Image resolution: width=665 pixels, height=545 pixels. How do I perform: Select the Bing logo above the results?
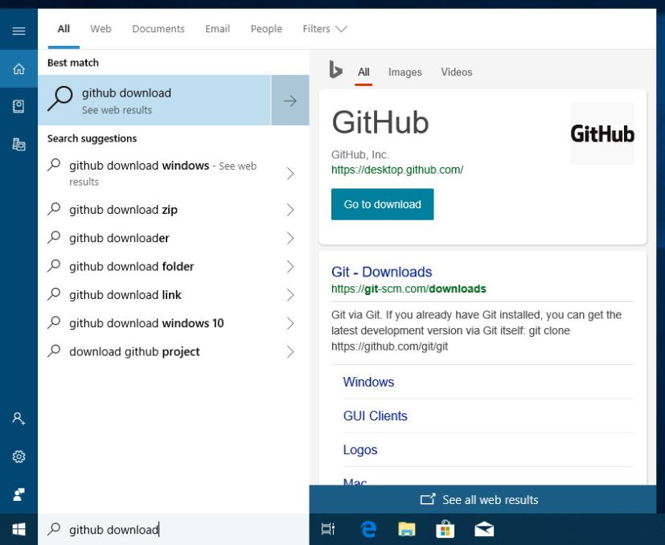pos(337,72)
